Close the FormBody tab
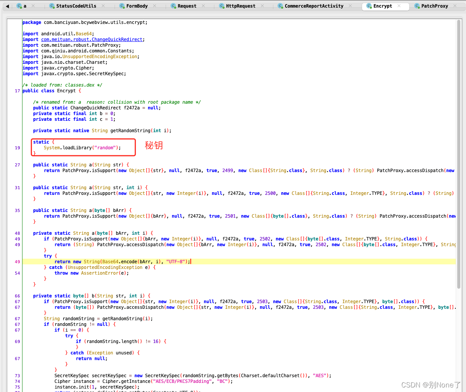 [x=155, y=6]
